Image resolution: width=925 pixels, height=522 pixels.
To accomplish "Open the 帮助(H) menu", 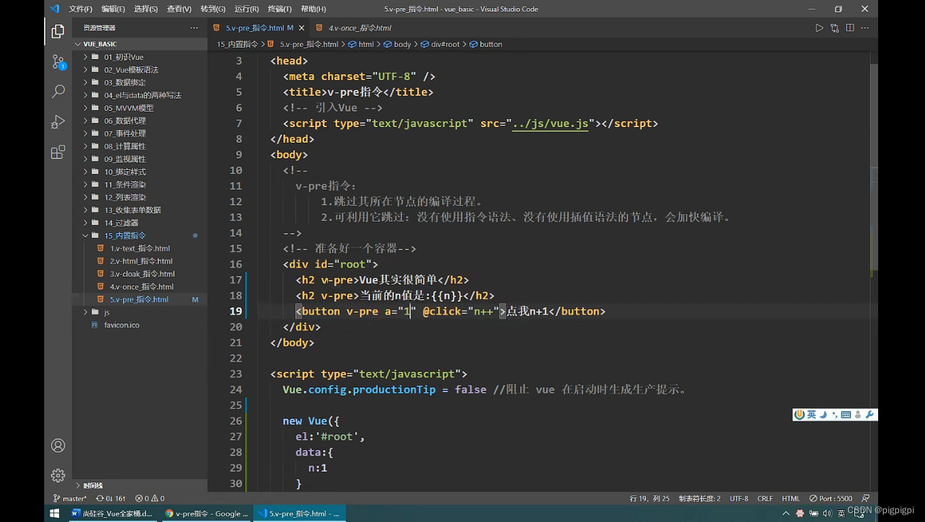I will click(x=313, y=9).
